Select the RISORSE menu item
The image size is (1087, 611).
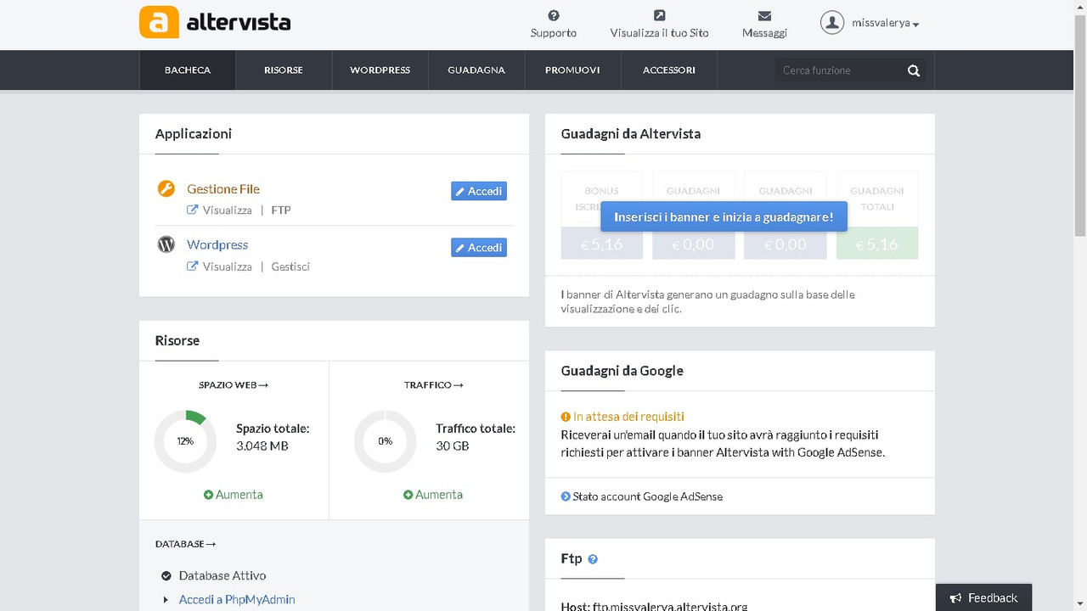(x=284, y=70)
